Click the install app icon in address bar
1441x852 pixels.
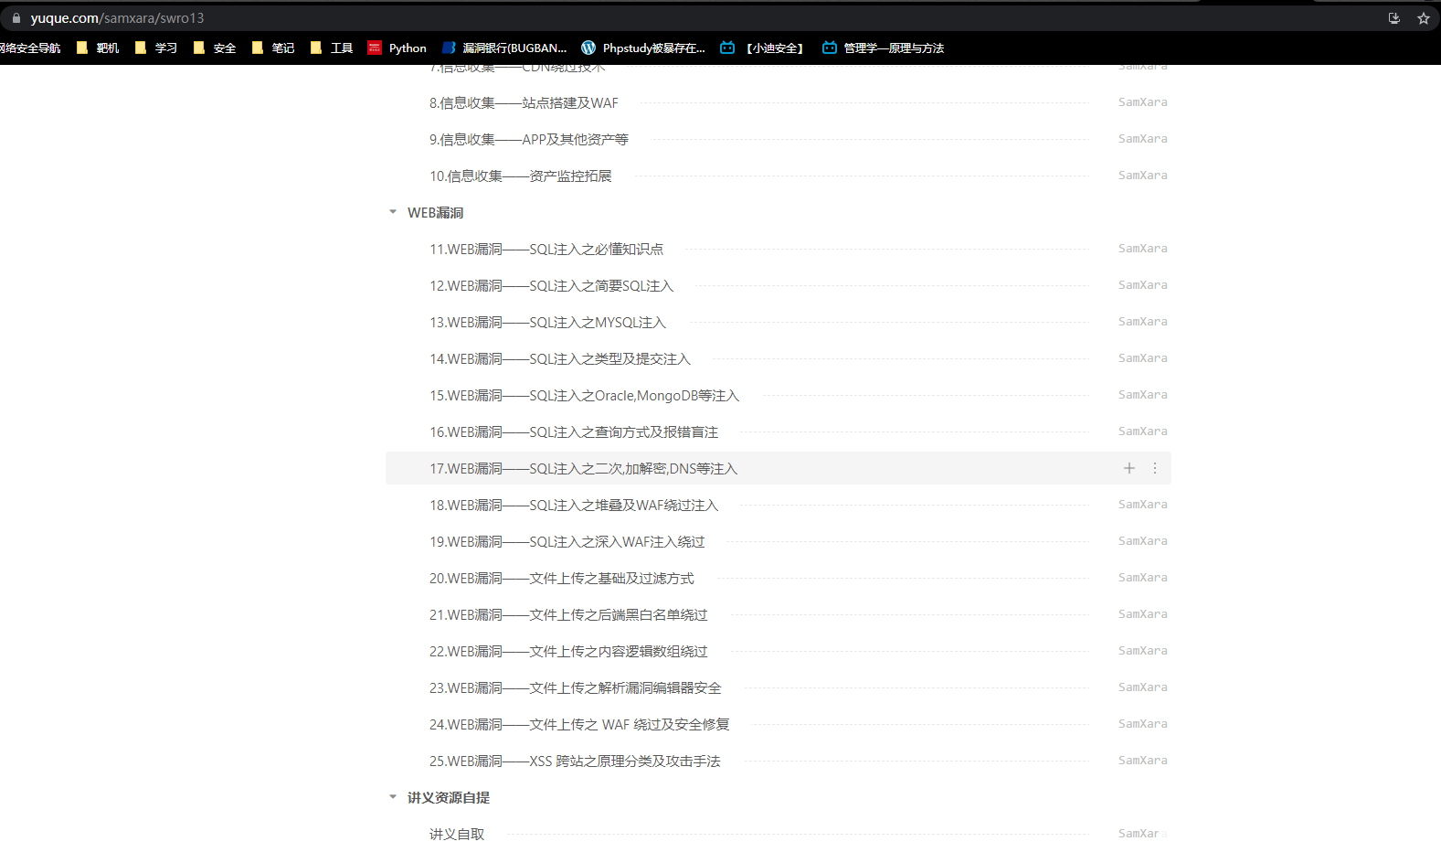1393,18
